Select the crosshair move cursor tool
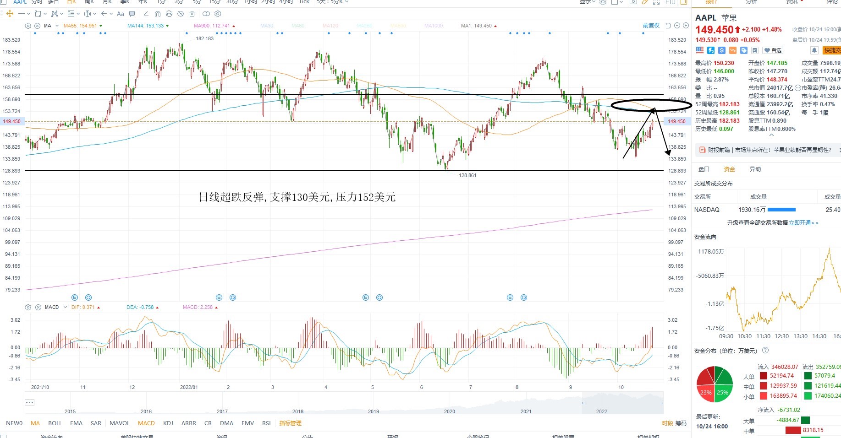 10,14
